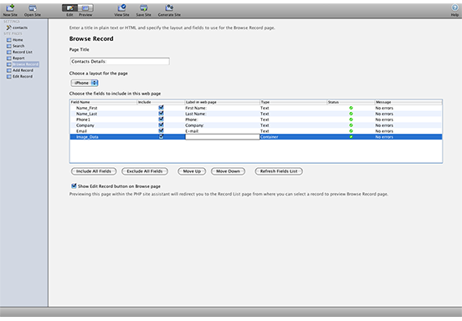The width and height of the screenshot is (462, 321).
Task: Toggle Include checkbox for Name_Last
Action: 161,114
